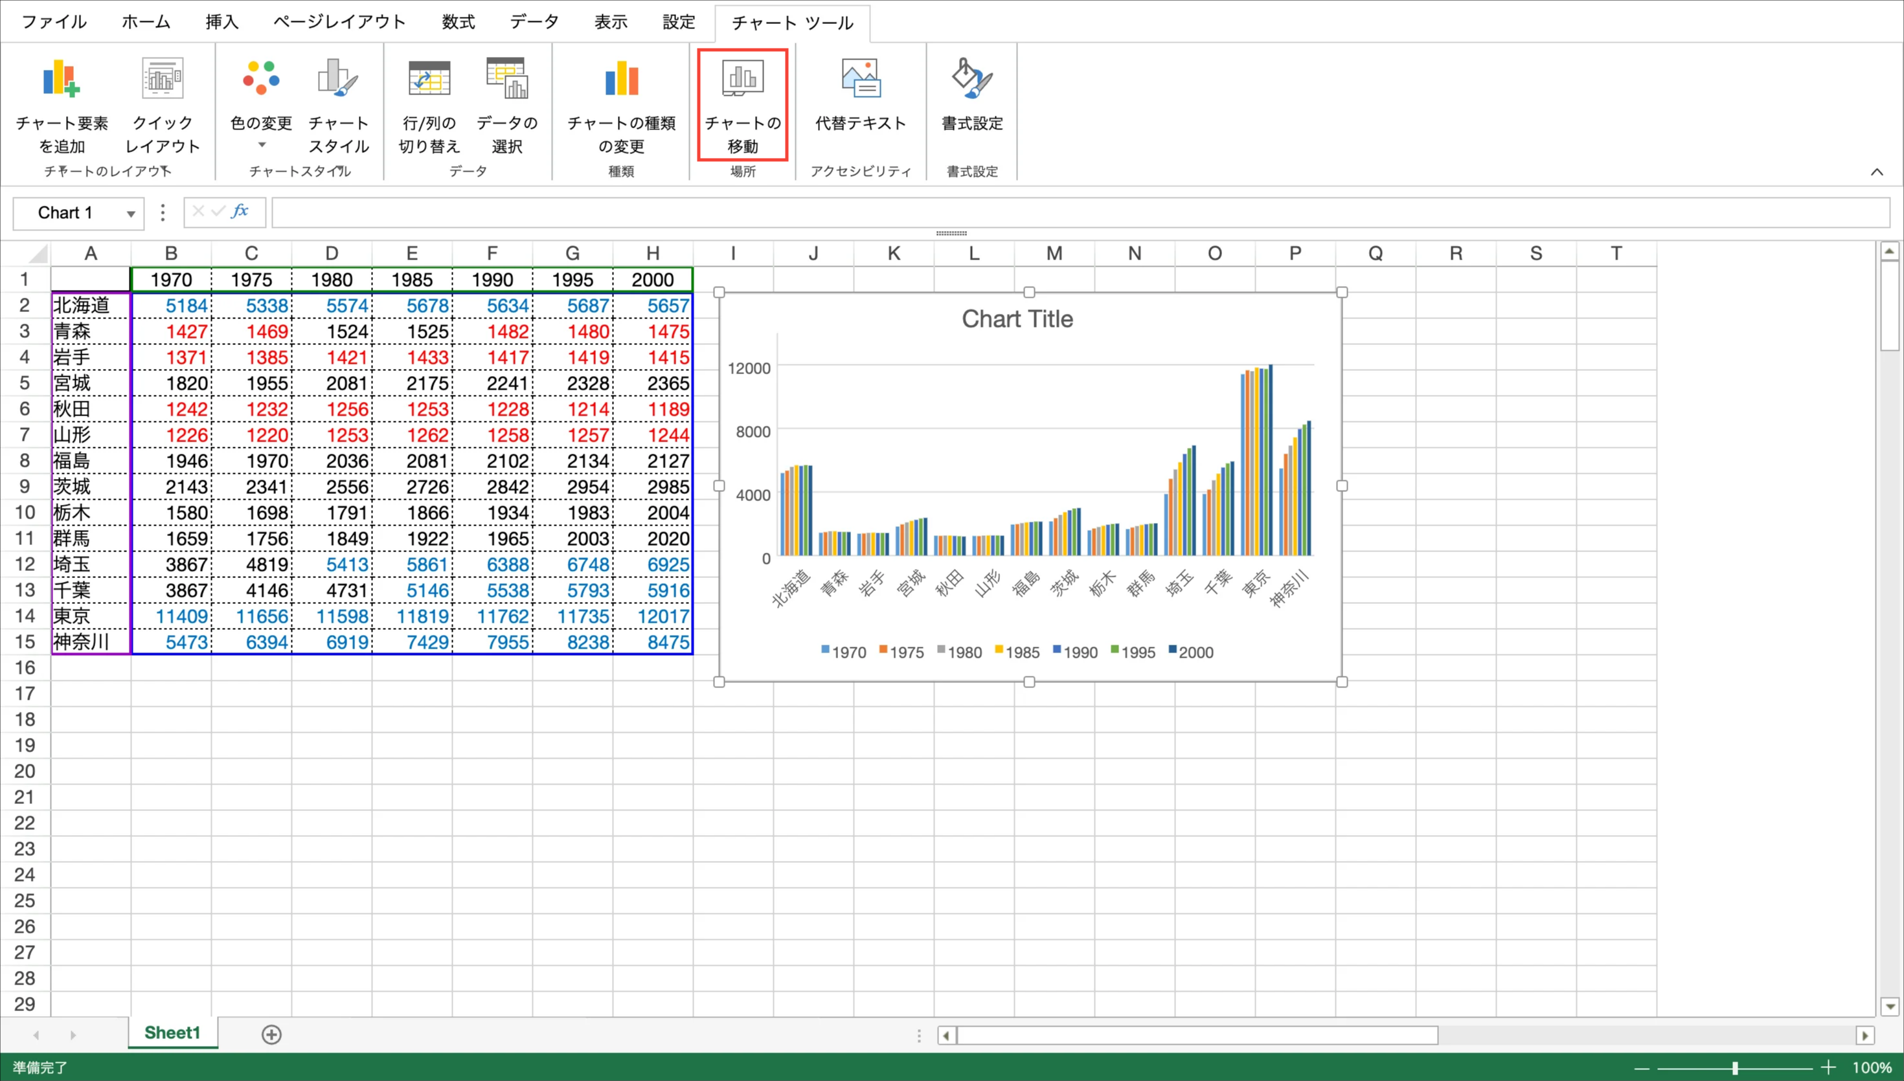Open the Name Box dropdown arrow

[x=131, y=214]
